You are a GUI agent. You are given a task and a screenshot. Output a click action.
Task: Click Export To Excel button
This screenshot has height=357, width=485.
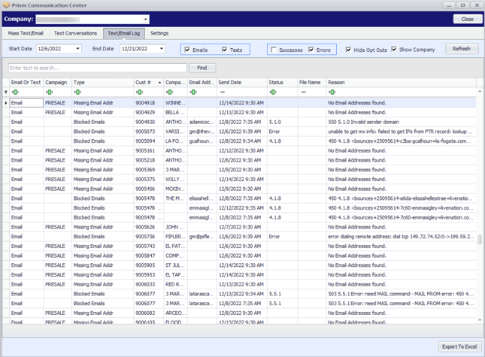tap(459, 346)
